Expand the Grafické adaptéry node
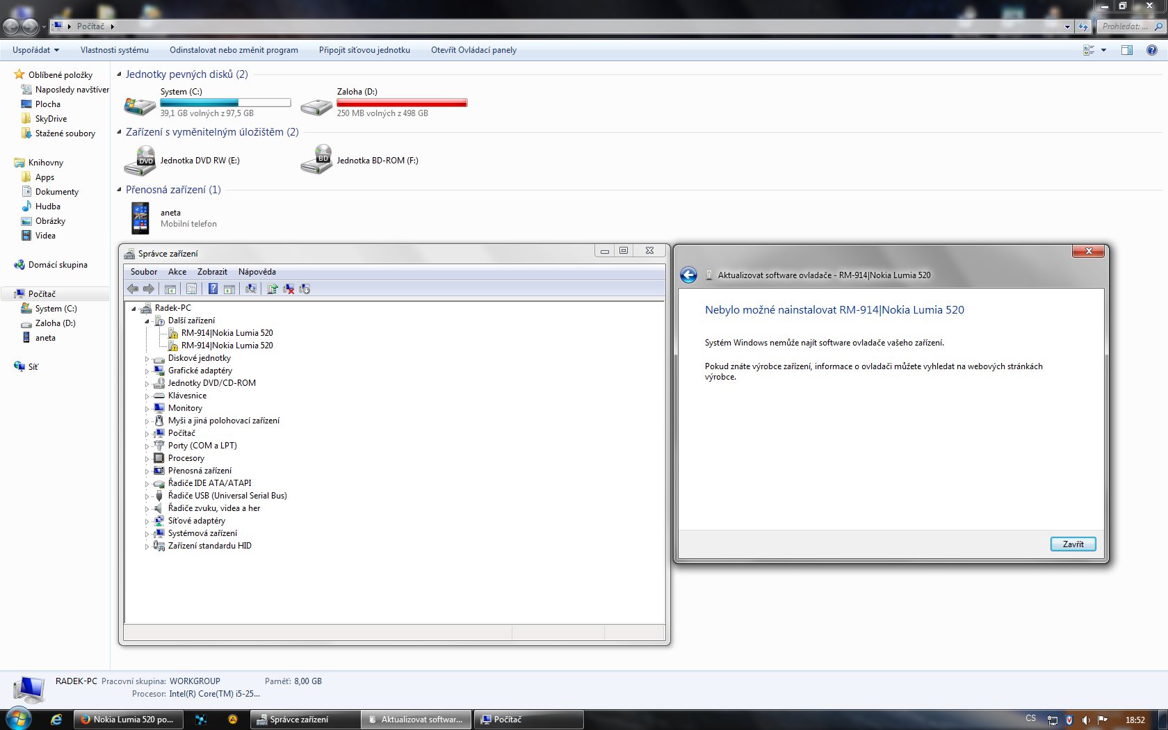 tap(147, 371)
